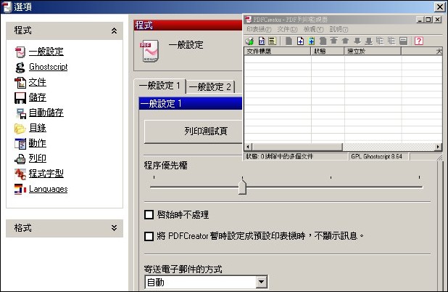Click the PDF icon beside 一般設定 header

(x=149, y=52)
